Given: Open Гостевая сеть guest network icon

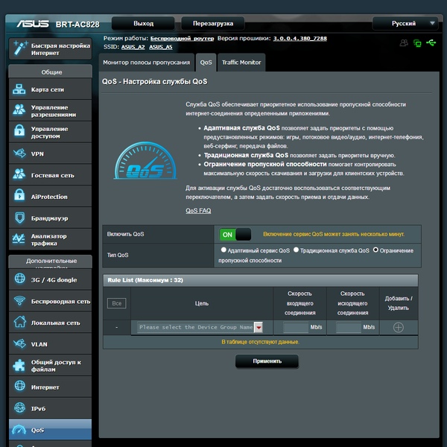Looking at the screenshot, I should point(19,174).
